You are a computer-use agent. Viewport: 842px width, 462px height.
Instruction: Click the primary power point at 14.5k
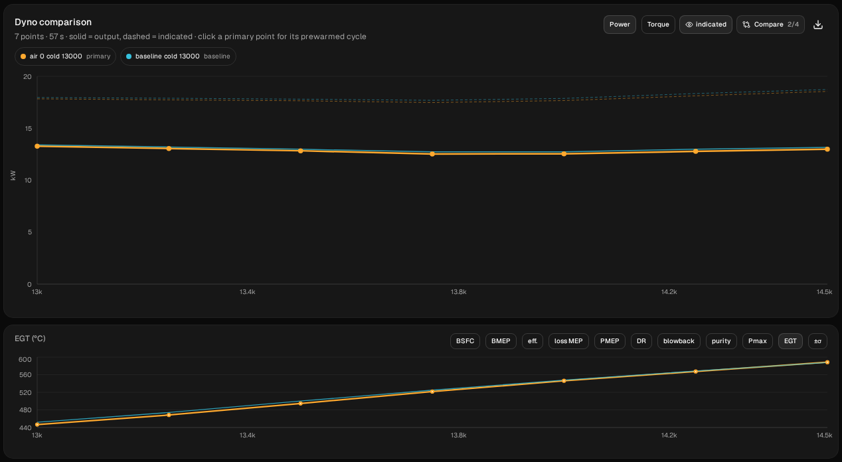click(827, 149)
